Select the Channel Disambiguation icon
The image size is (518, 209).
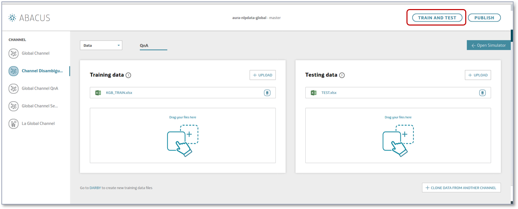[13, 71]
